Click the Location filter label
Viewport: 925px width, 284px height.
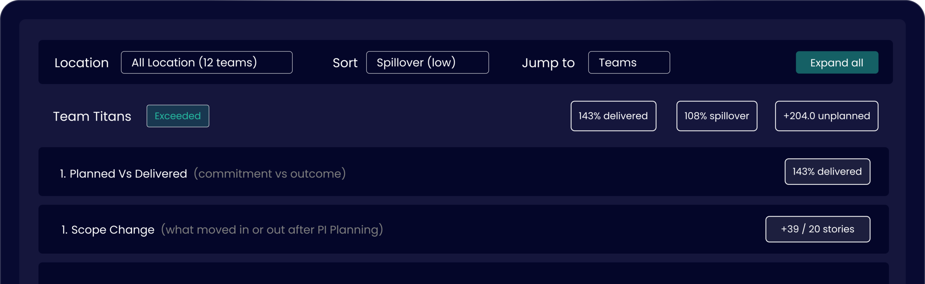pyautogui.click(x=81, y=63)
